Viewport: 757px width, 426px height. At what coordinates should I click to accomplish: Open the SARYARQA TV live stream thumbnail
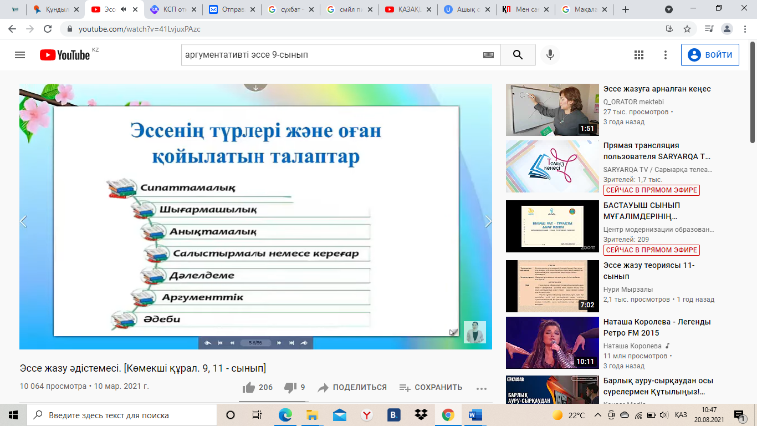click(x=553, y=166)
